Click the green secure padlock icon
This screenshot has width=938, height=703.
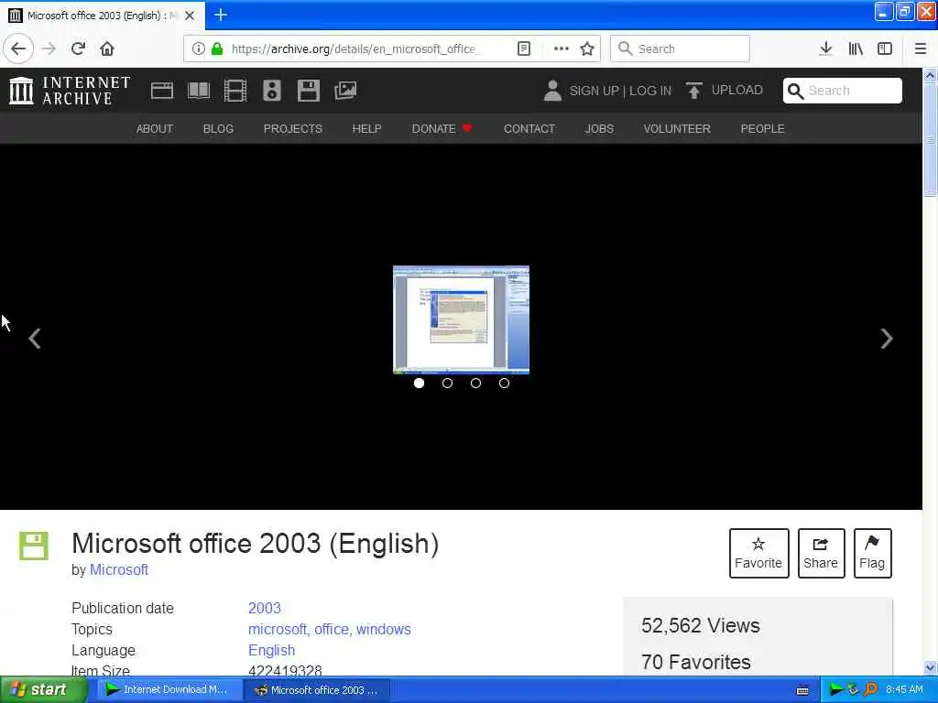[x=217, y=49]
